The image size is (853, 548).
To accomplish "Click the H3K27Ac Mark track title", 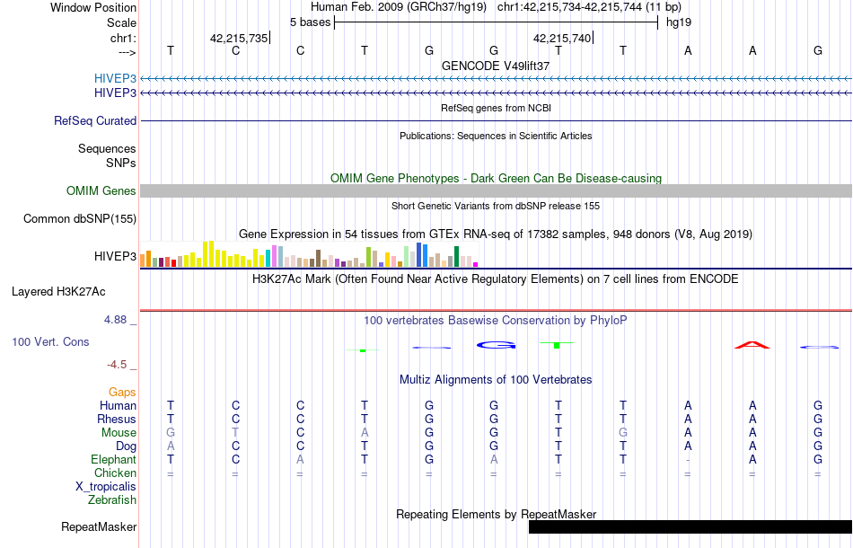I will tap(496, 279).
